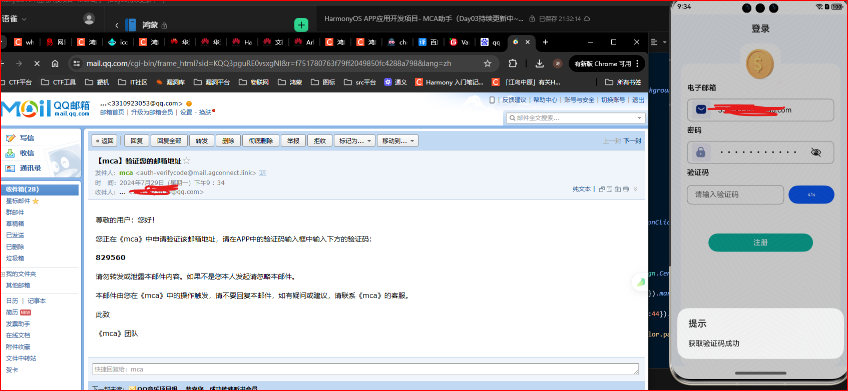Stop the page from loading
The height and width of the screenshot is (391, 848).
click(x=37, y=63)
